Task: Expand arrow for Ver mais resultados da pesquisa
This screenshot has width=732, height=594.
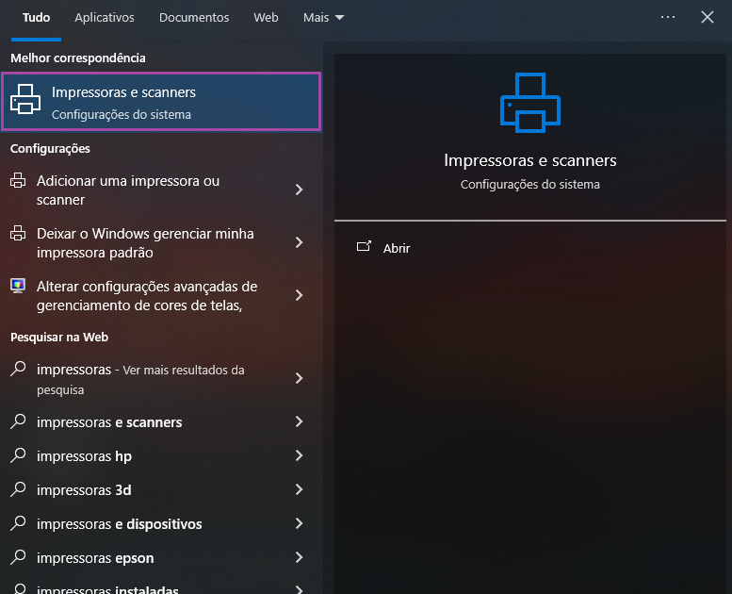Action: [x=300, y=378]
